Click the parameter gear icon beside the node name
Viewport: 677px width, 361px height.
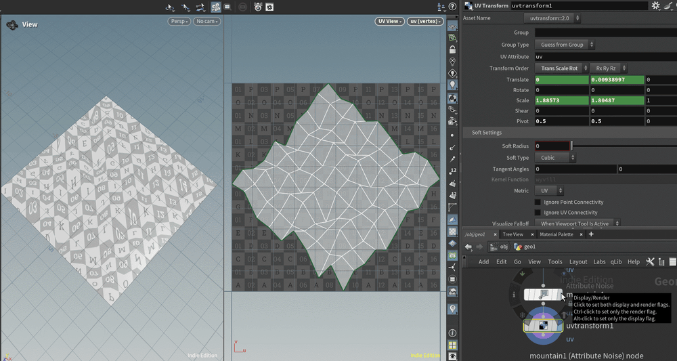click(x=655, y=5)
